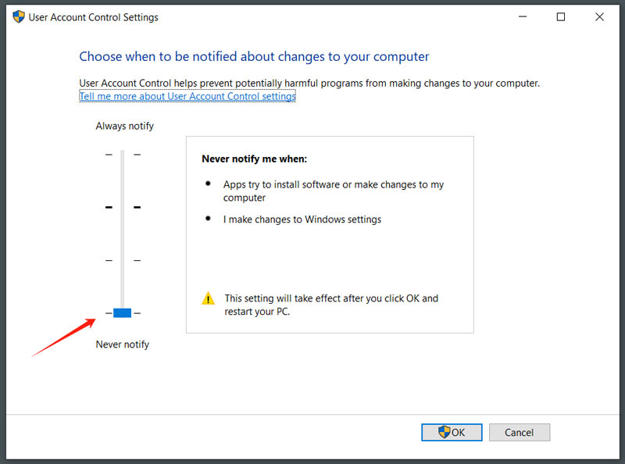This screenshot has width=625, height=464.
Task: Click the yellow warning triangle icon
Action: click(x=208, y=298)
